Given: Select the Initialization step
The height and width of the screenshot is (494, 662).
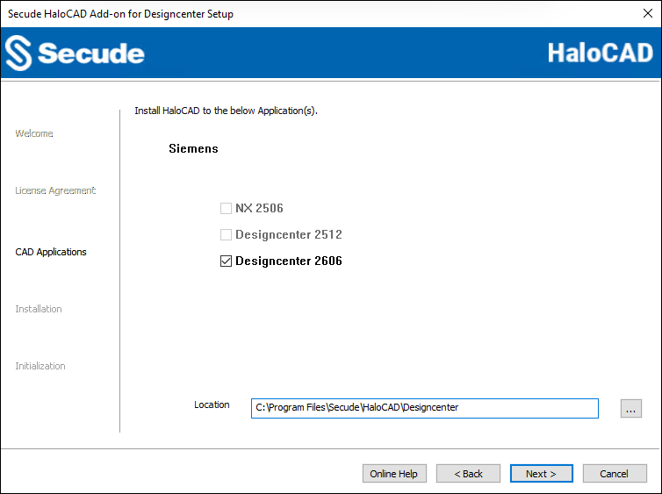Looking at the screenshot, I should [40, 366].
